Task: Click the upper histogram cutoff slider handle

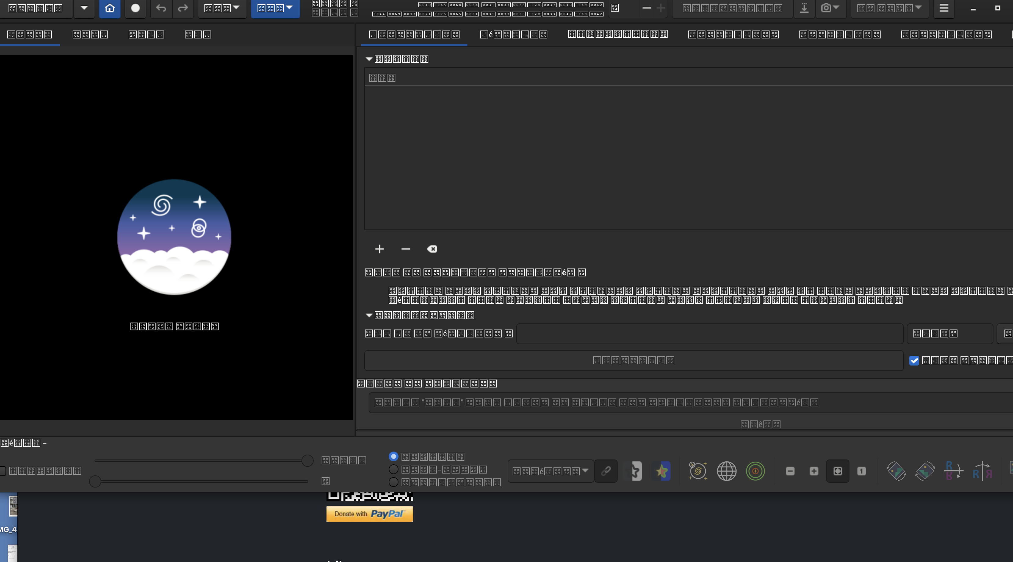Action: 307,460
